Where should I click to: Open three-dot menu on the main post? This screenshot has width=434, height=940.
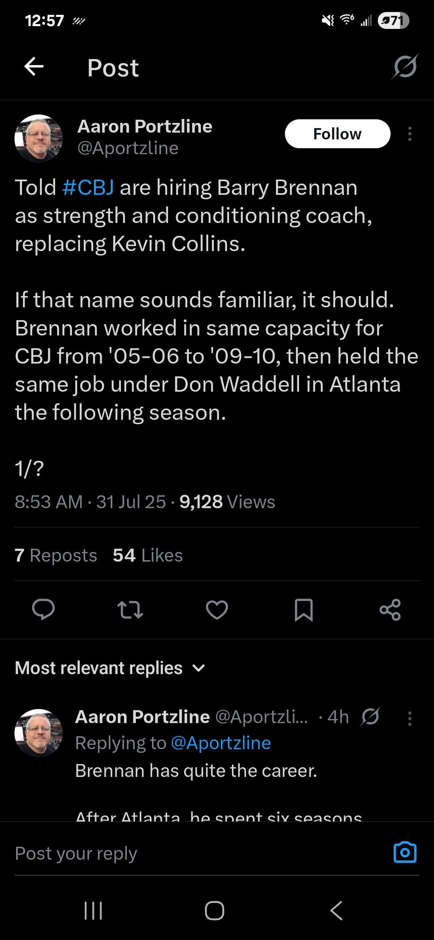[x=409, y=134]
